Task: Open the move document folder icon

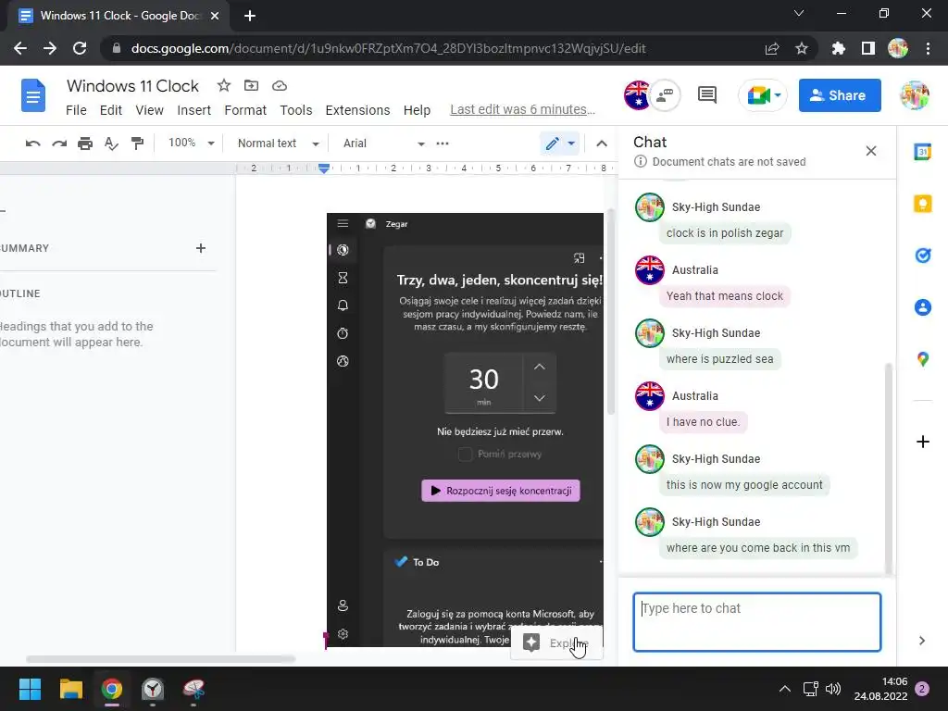Action: tap(251, 85)
